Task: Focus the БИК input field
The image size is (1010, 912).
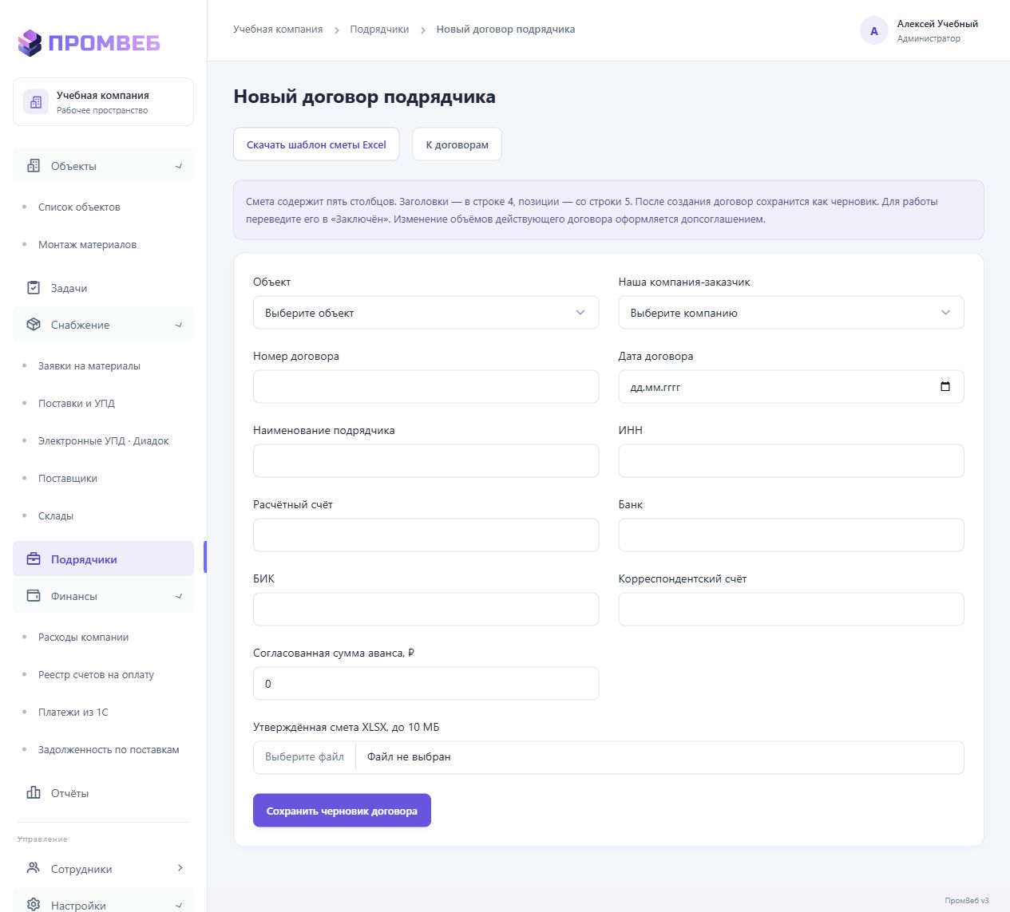Action: pyautogui.click(x=426, y=610)
